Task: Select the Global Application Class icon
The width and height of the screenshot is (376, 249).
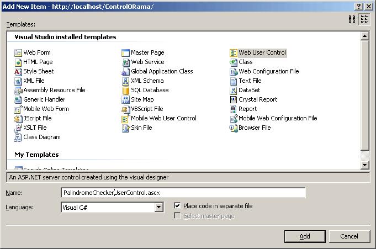Action: [125, 71]
